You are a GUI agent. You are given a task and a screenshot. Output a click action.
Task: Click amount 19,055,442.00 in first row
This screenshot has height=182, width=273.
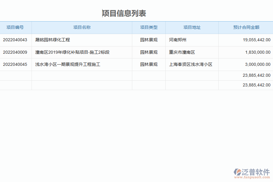[256, 39]
